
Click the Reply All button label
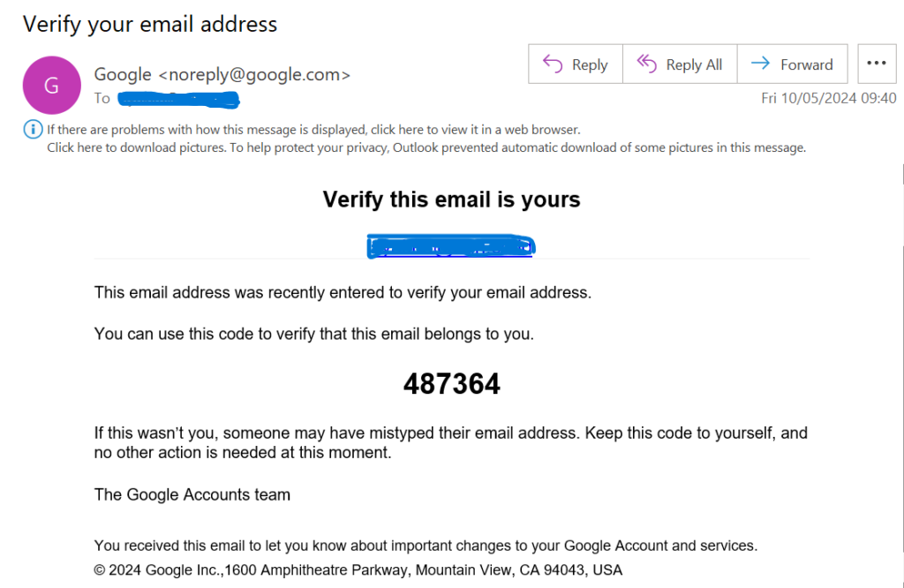(x=694, y=64)
